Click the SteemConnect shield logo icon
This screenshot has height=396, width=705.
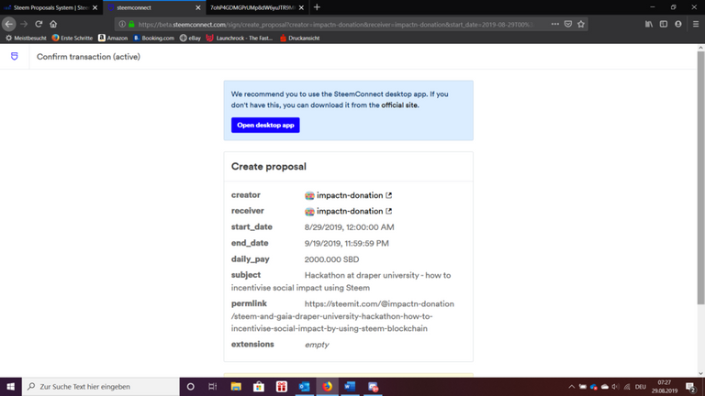click(15, 56)
